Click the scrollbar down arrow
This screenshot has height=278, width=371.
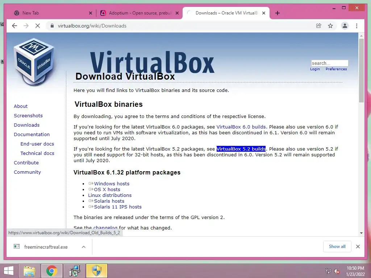pos(361,233)
